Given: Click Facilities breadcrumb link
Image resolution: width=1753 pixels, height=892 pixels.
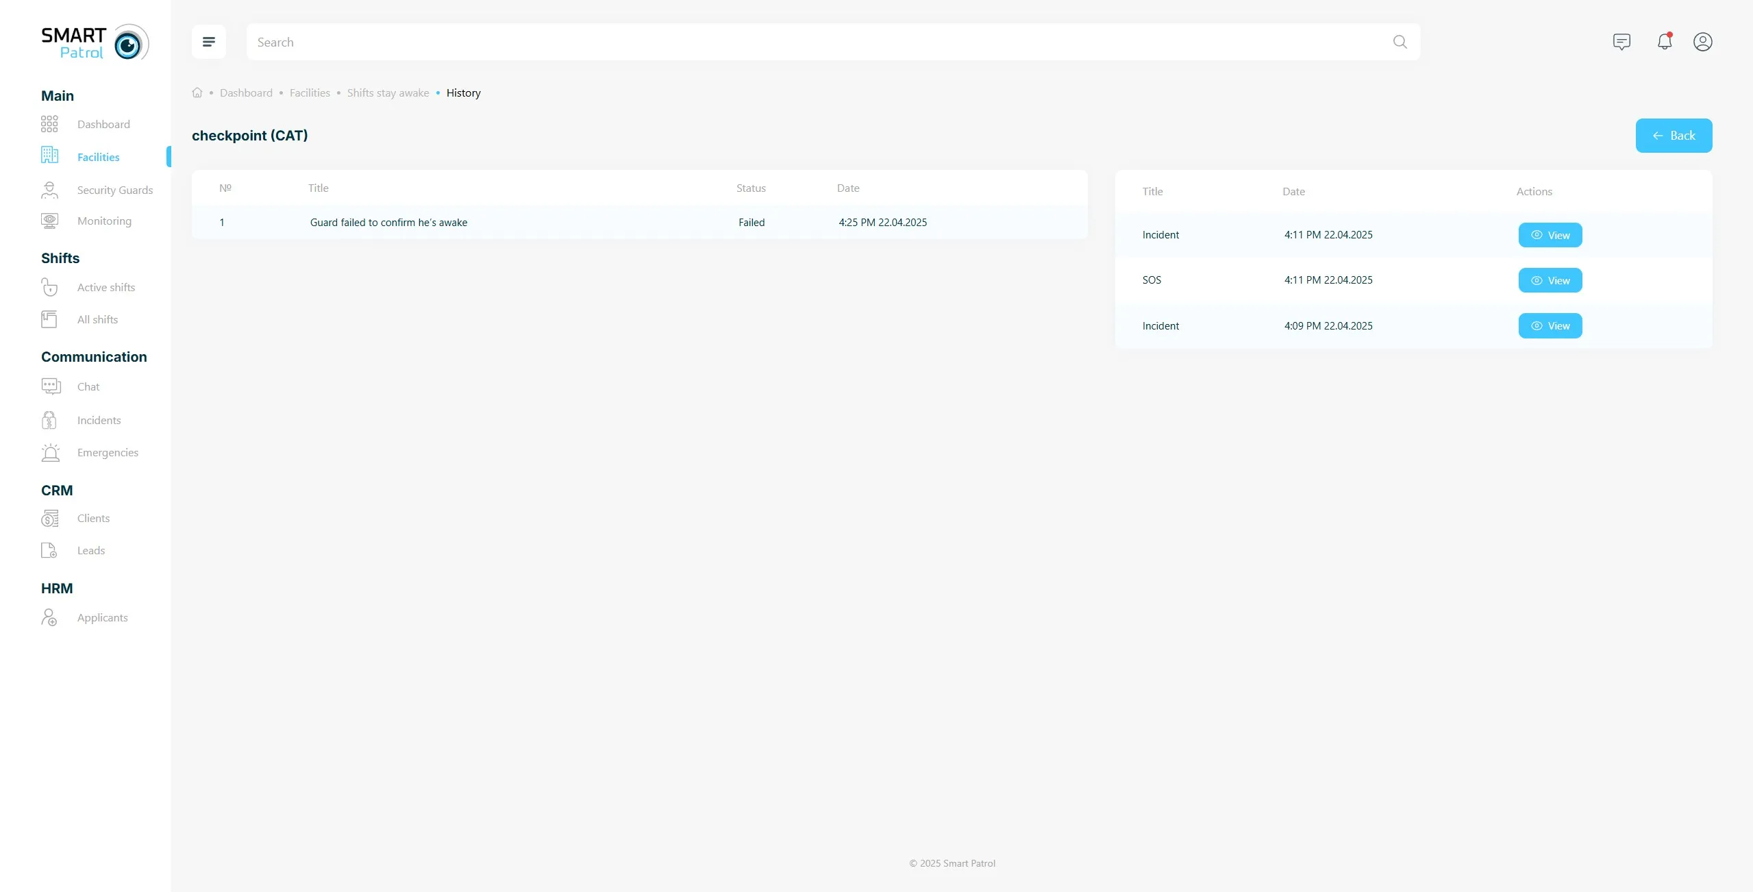Looking at the screenshot, I should (x=310, y=92).
